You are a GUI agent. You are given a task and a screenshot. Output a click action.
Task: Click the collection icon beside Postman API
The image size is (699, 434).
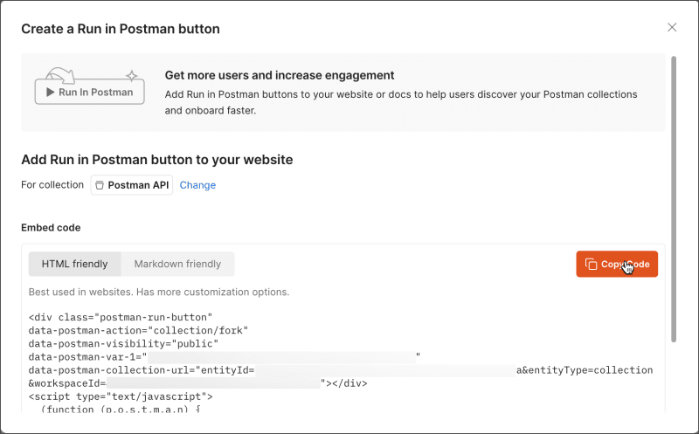(100, 185)
